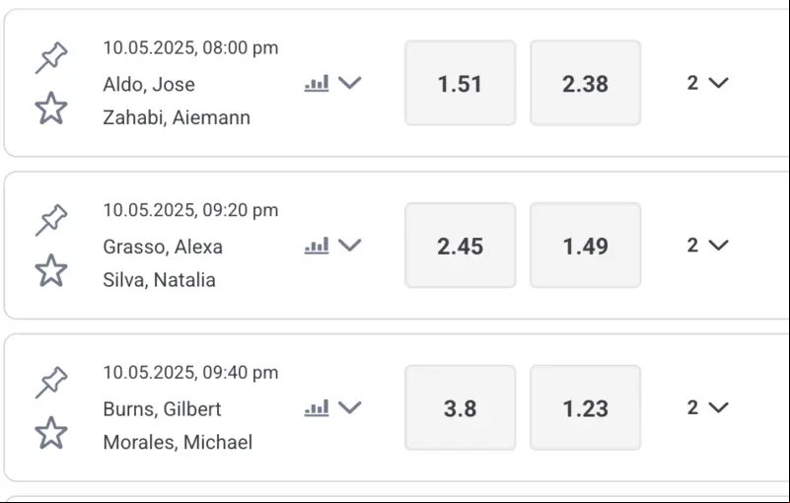Pick Gilbert Burns at odds 3.8
This screenshot has height=503, width=790.
[x=460, y=407]
